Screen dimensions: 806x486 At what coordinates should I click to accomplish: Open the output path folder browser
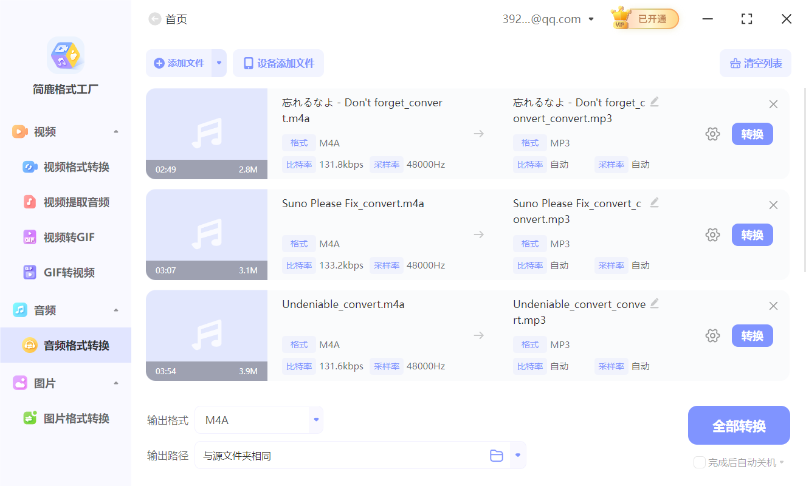[497, 454]
